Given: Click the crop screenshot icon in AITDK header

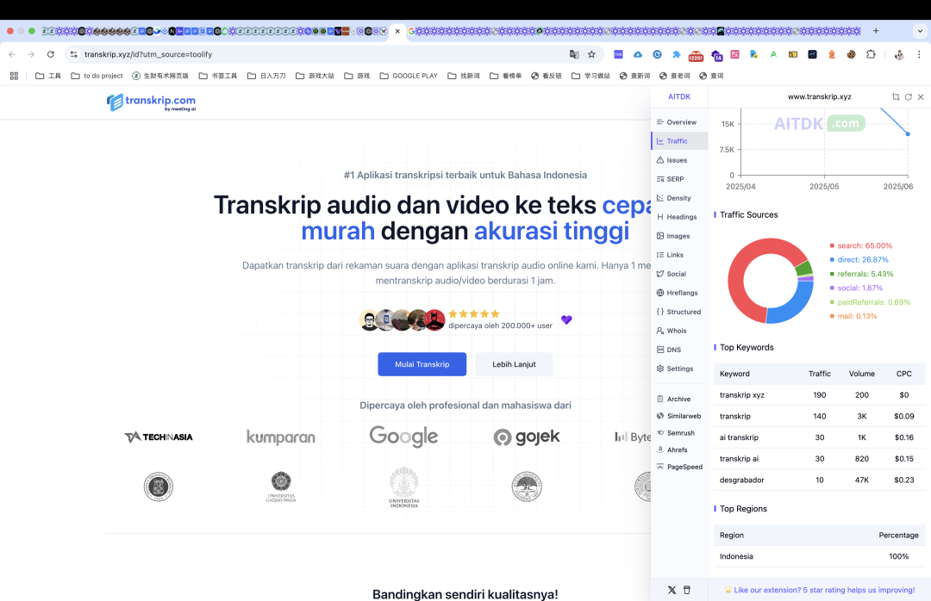Looking at the screenshot, I should (896, 96).
